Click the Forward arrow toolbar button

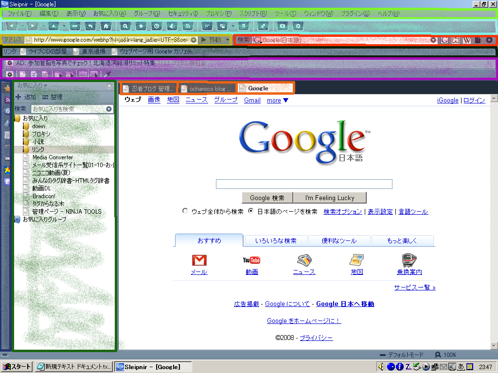[x=33, y=26]
